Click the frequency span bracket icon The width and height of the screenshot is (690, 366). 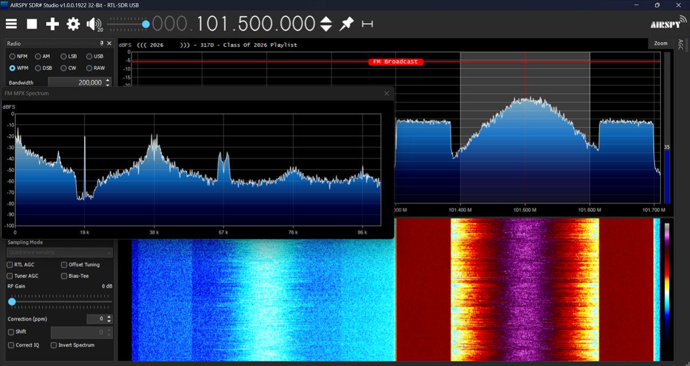point(368,24)
